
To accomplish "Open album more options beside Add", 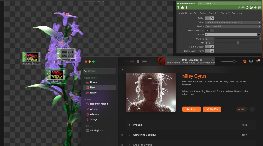I will [x=252, y=109].
